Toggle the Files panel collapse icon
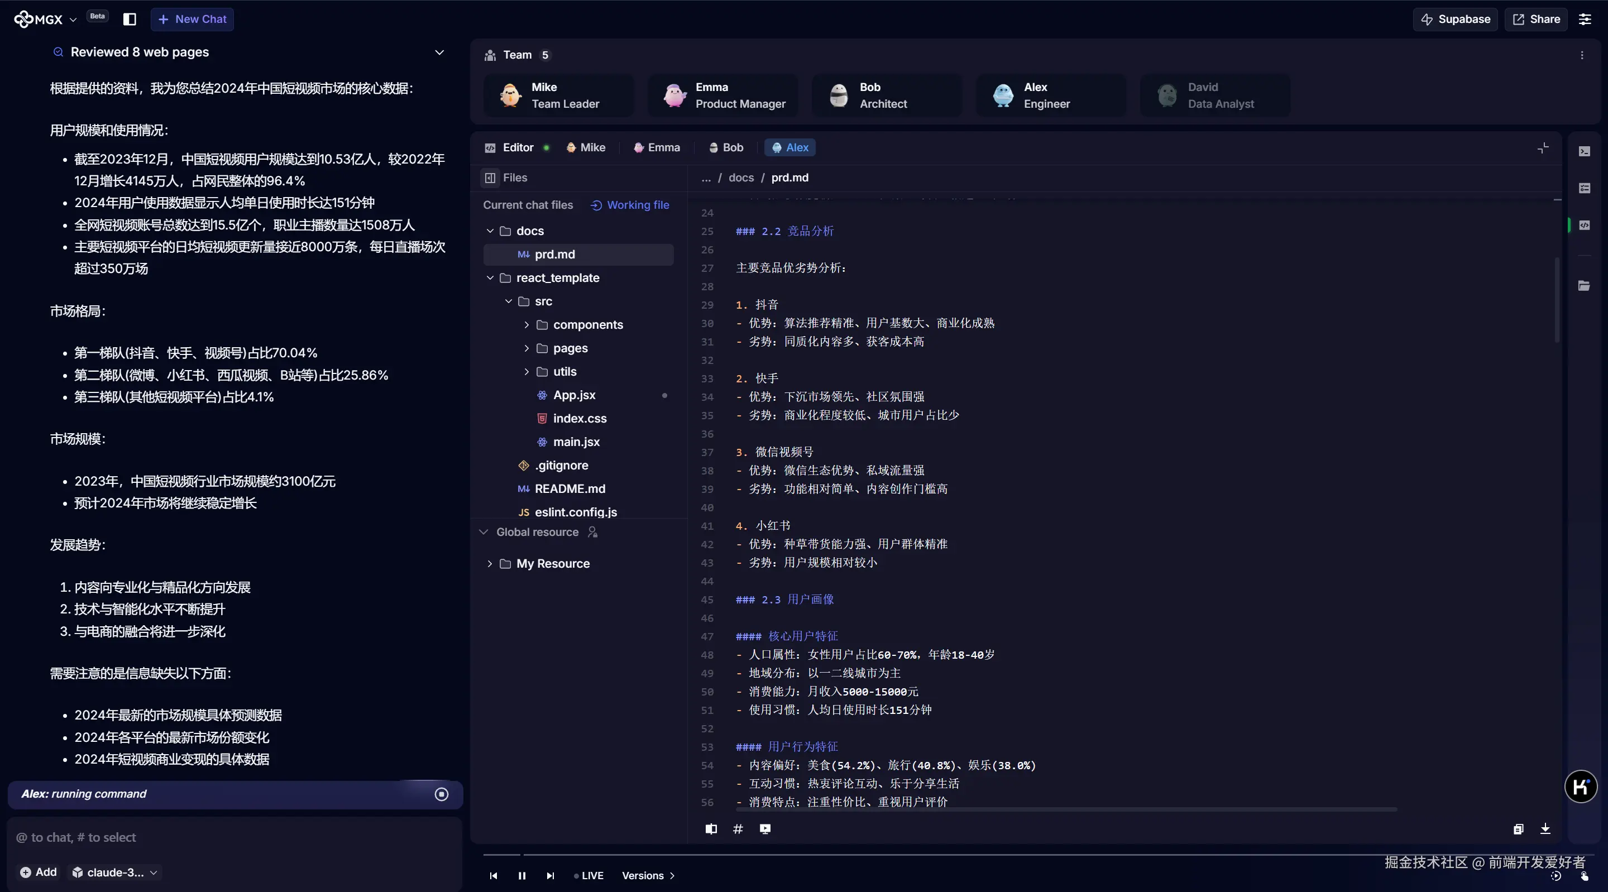The image size is (1608, 892). pos(490,178)
